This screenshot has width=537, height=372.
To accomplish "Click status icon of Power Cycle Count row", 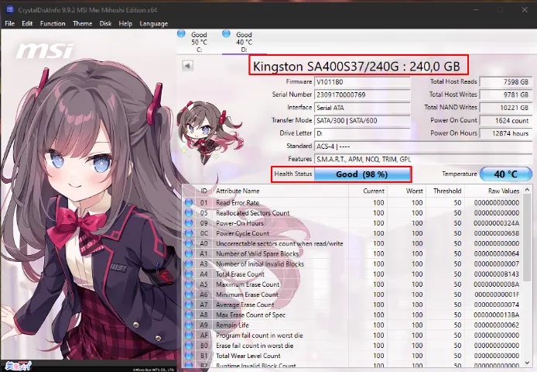I will [188, 233].
